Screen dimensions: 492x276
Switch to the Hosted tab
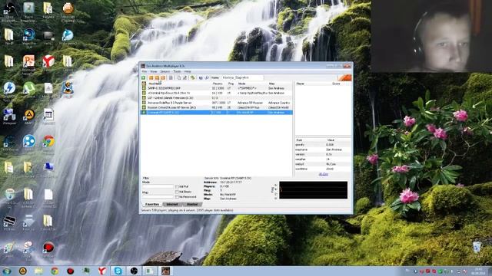(192, 205)
